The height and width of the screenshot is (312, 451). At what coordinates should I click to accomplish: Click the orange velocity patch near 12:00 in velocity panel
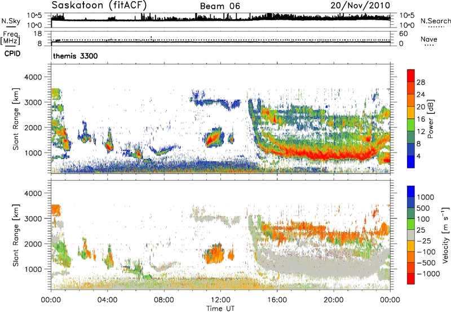pos(214,253)
